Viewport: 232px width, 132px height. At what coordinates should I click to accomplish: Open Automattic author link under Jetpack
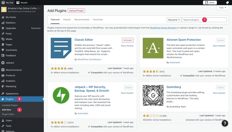(x=83, y=113)
